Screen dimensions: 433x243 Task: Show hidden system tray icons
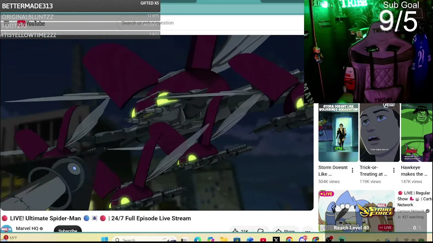coord(378,240)
